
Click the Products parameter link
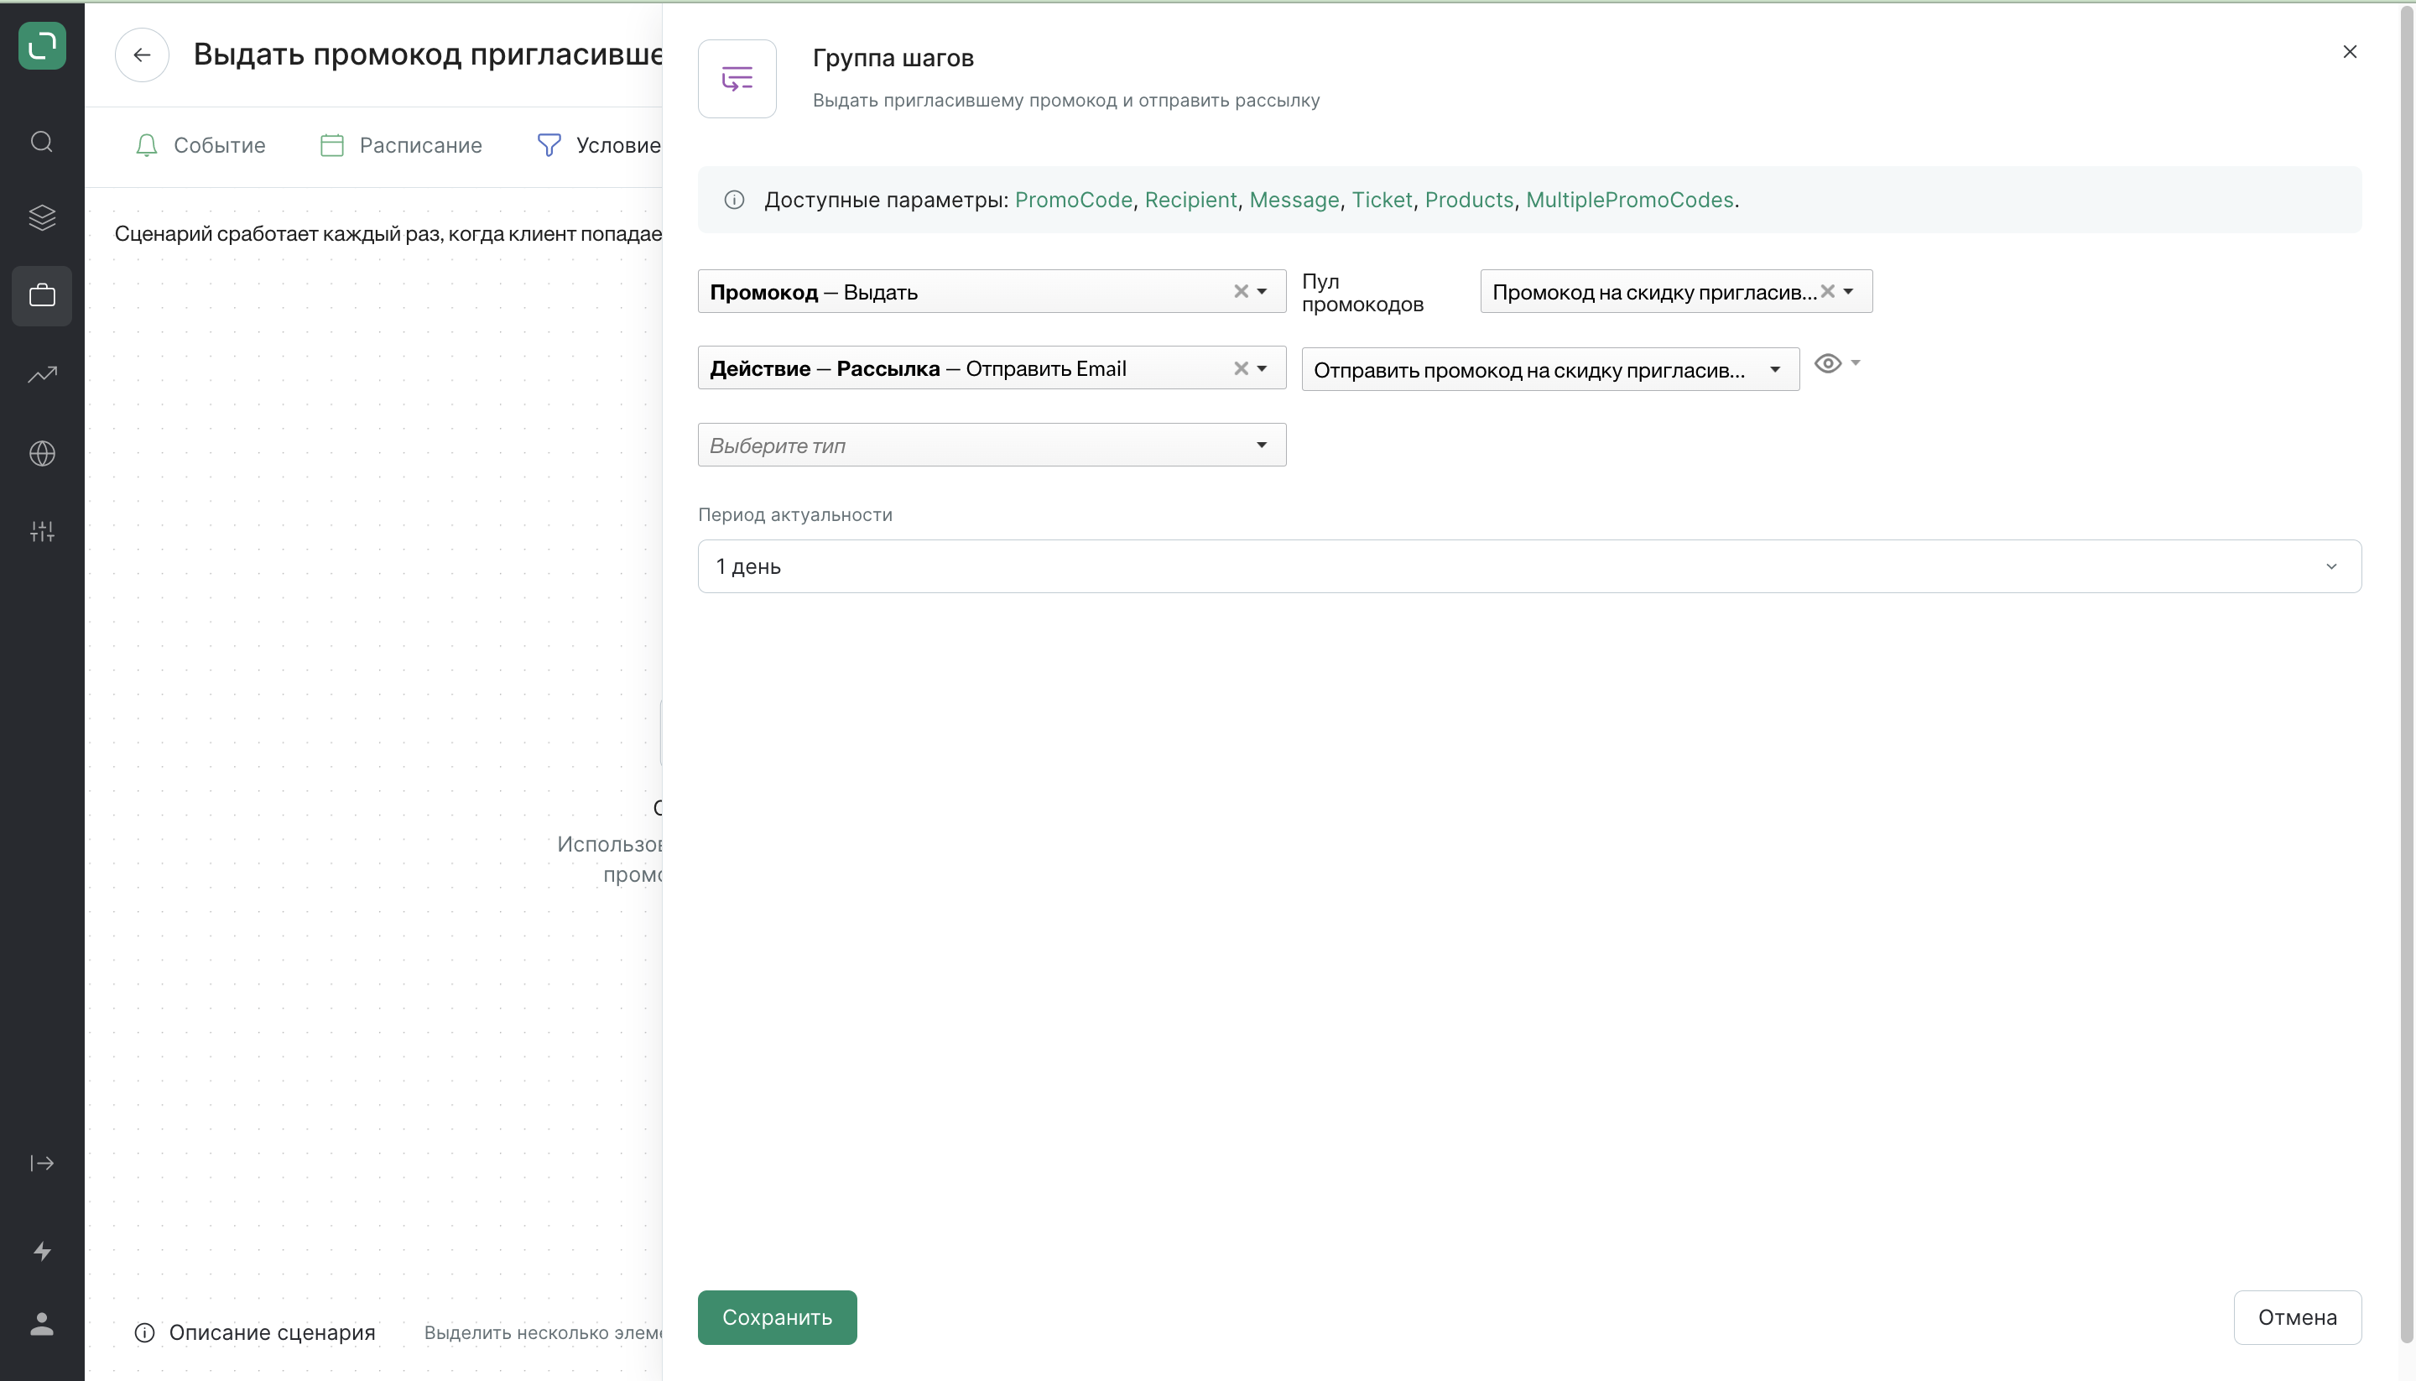click(x=1469, y=201)
